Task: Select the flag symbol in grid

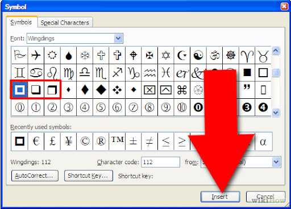Action: (20, 56)
